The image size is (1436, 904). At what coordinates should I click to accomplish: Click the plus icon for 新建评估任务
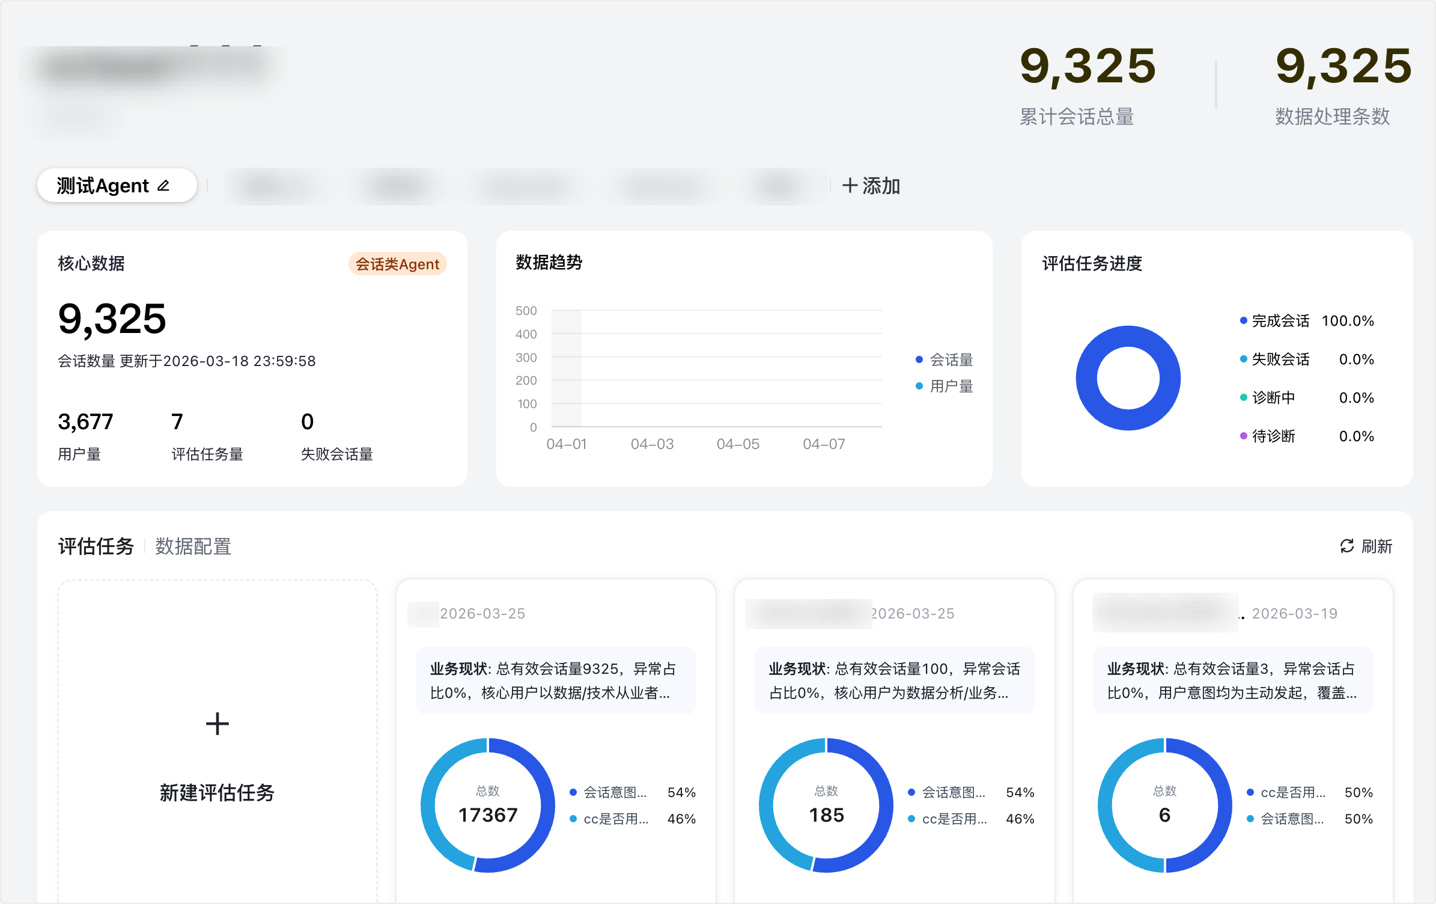pyautogui.click(x=217, y=724)
